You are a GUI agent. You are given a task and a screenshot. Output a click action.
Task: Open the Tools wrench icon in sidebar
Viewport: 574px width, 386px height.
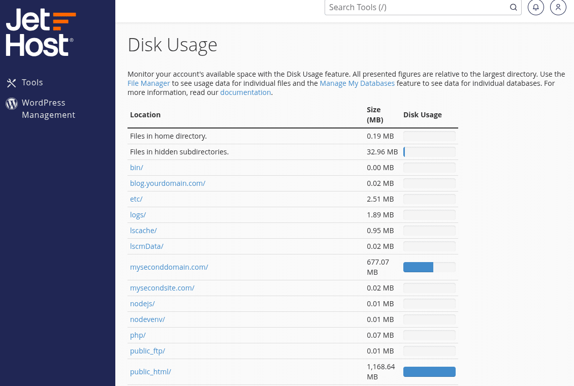pyautogui.click(x=11, y=83)
